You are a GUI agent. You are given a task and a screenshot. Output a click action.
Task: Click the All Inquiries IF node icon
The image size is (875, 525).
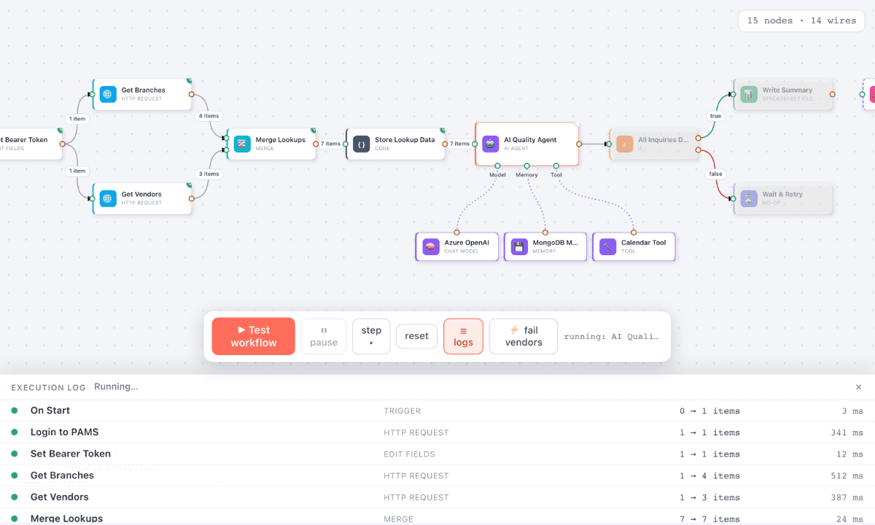tap(625, 144)
